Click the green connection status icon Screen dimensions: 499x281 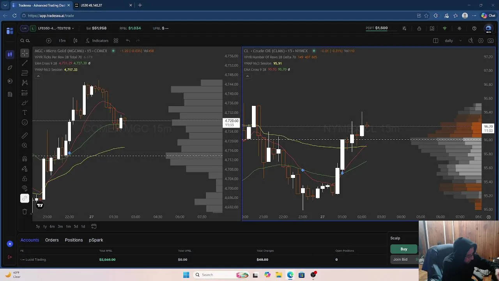pyautogui.click(x=444, y=28)
